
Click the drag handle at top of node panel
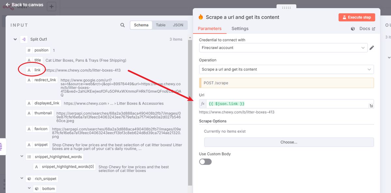[286, 7]
